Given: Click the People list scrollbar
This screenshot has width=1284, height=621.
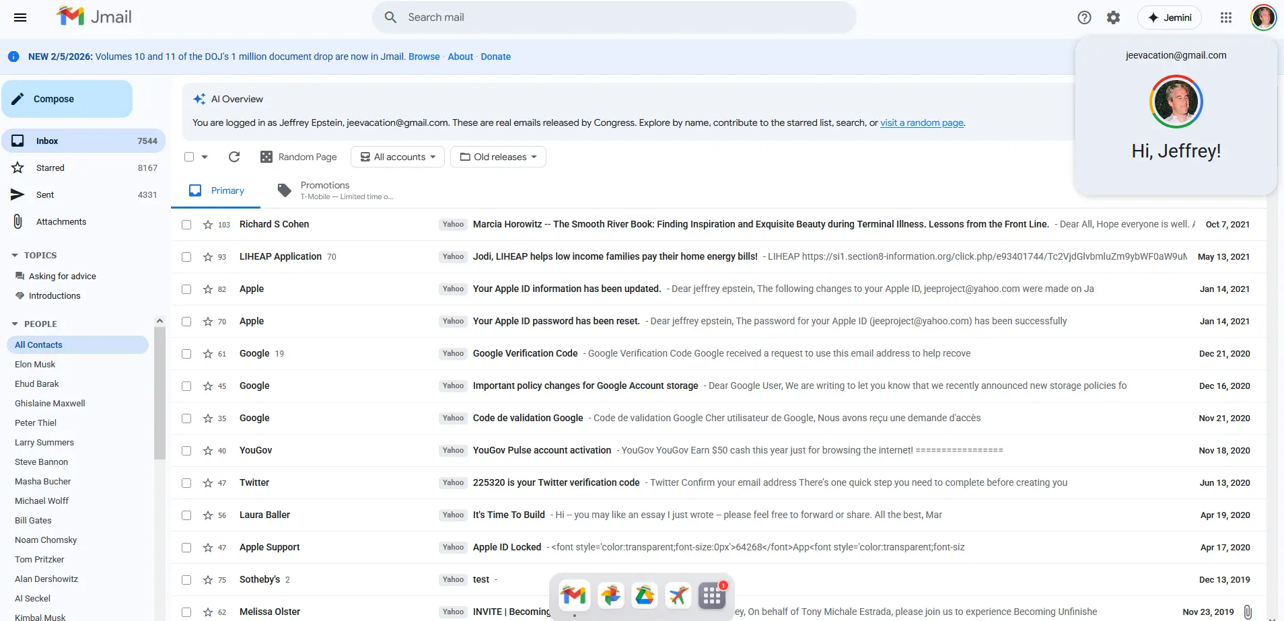Looking at the screenshot, I should point(159,393).
